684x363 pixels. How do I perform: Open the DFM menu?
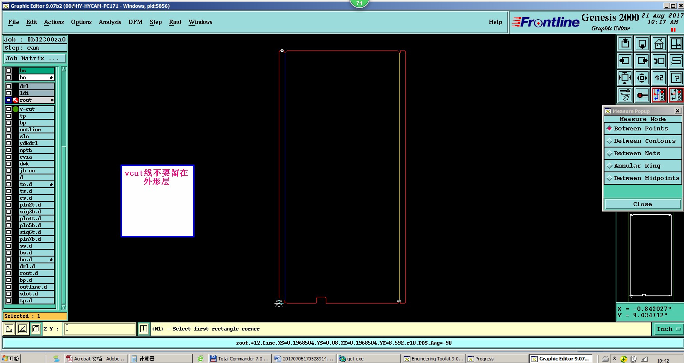[136, 22]
